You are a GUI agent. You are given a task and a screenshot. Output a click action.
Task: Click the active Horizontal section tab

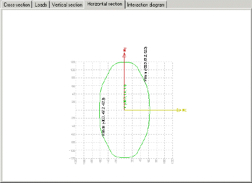105,4
